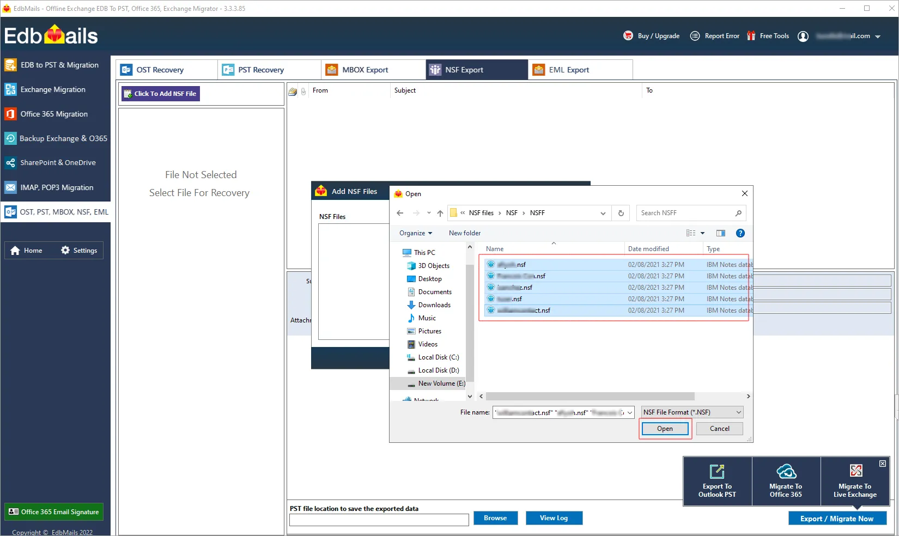Click the Search NSFF field

[691, 213]
